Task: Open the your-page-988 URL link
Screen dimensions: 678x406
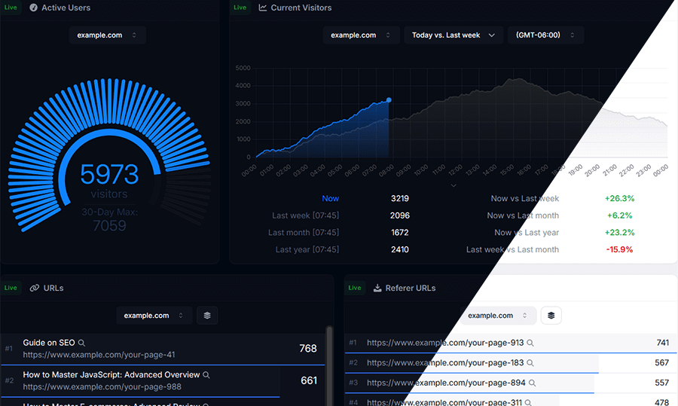Action: point(102,387)
